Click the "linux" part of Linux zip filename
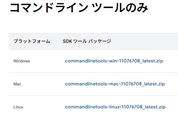Image resolution: width=178 pixels, height=117 pixels. [115, 107]
